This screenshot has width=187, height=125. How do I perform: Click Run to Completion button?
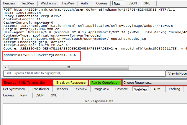[x=105, y=83]
